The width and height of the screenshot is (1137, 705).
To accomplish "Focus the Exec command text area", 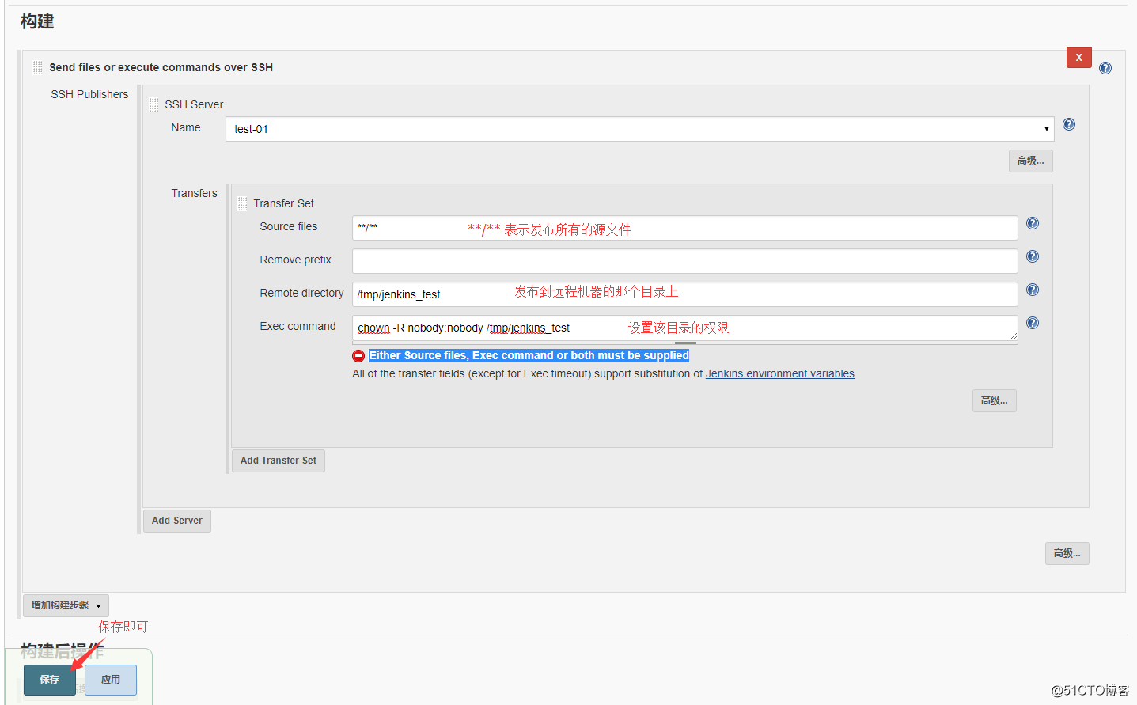I will (684, 328).
